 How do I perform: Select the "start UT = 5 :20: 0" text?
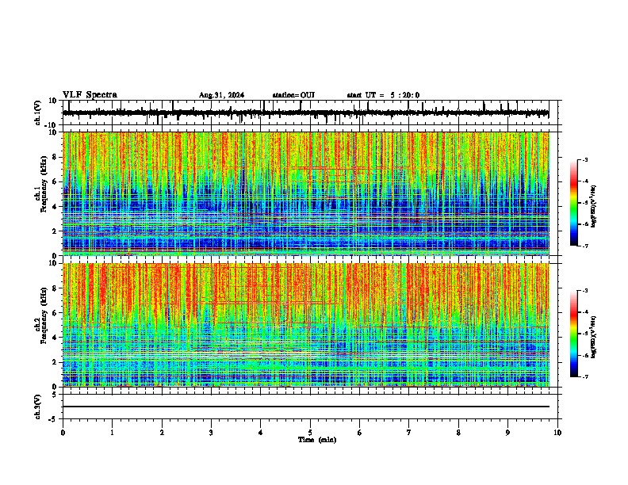383,95
